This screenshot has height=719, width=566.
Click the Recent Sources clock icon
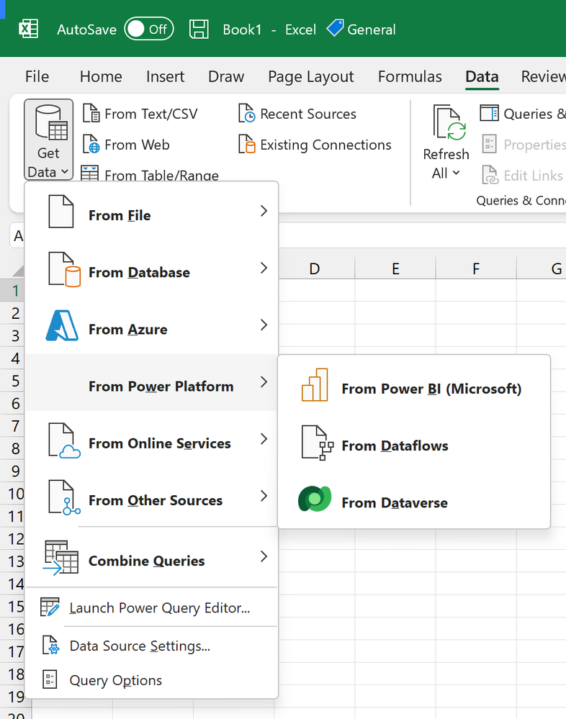coord(247,113)
